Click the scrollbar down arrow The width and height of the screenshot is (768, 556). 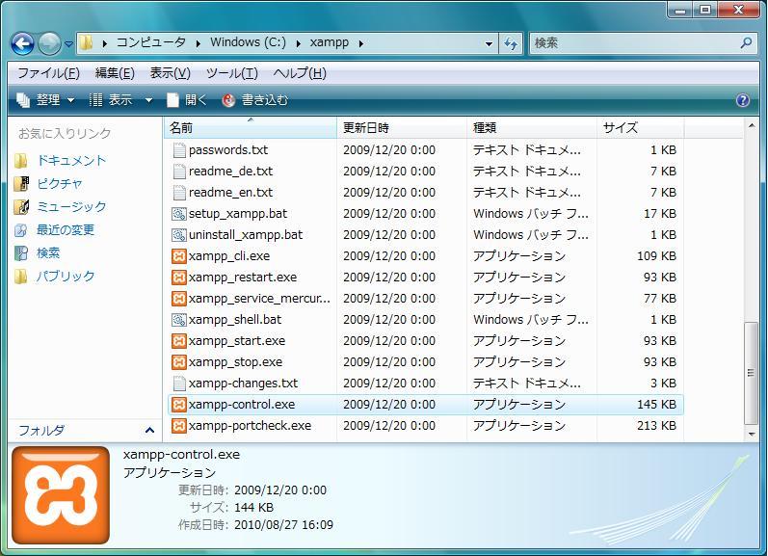[751, 434]
